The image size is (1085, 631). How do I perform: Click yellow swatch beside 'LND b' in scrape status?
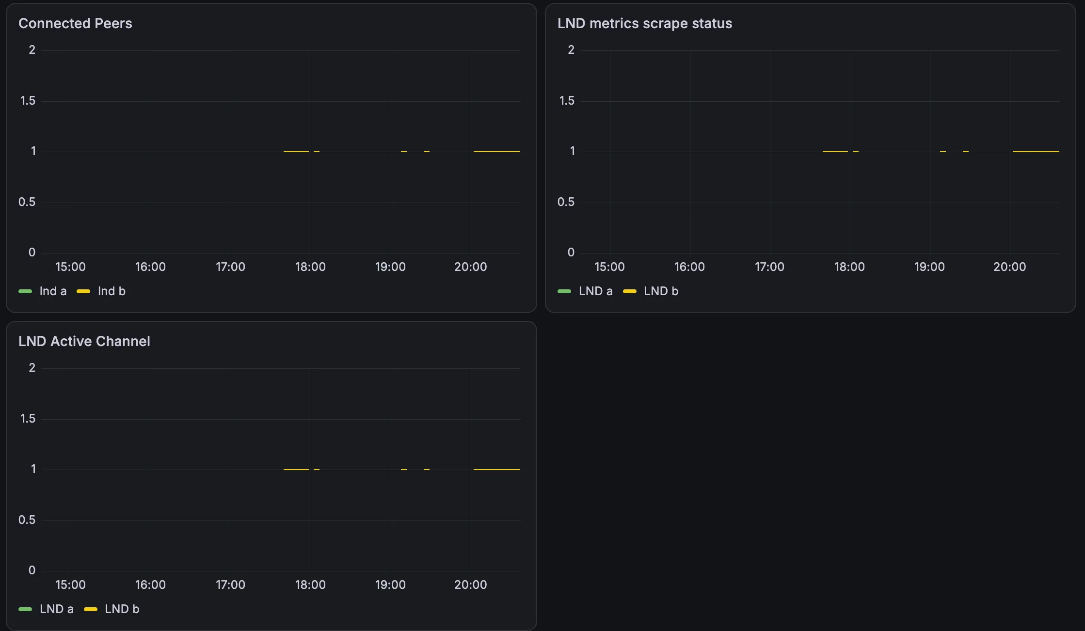pos(629,291)
